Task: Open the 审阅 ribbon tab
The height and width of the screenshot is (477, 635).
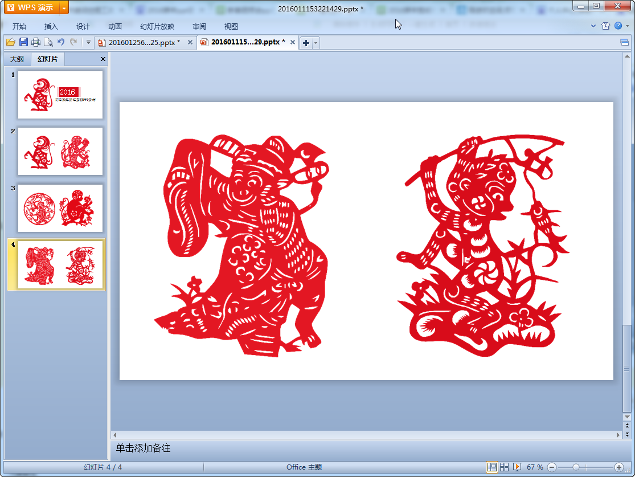Action: 199,26
